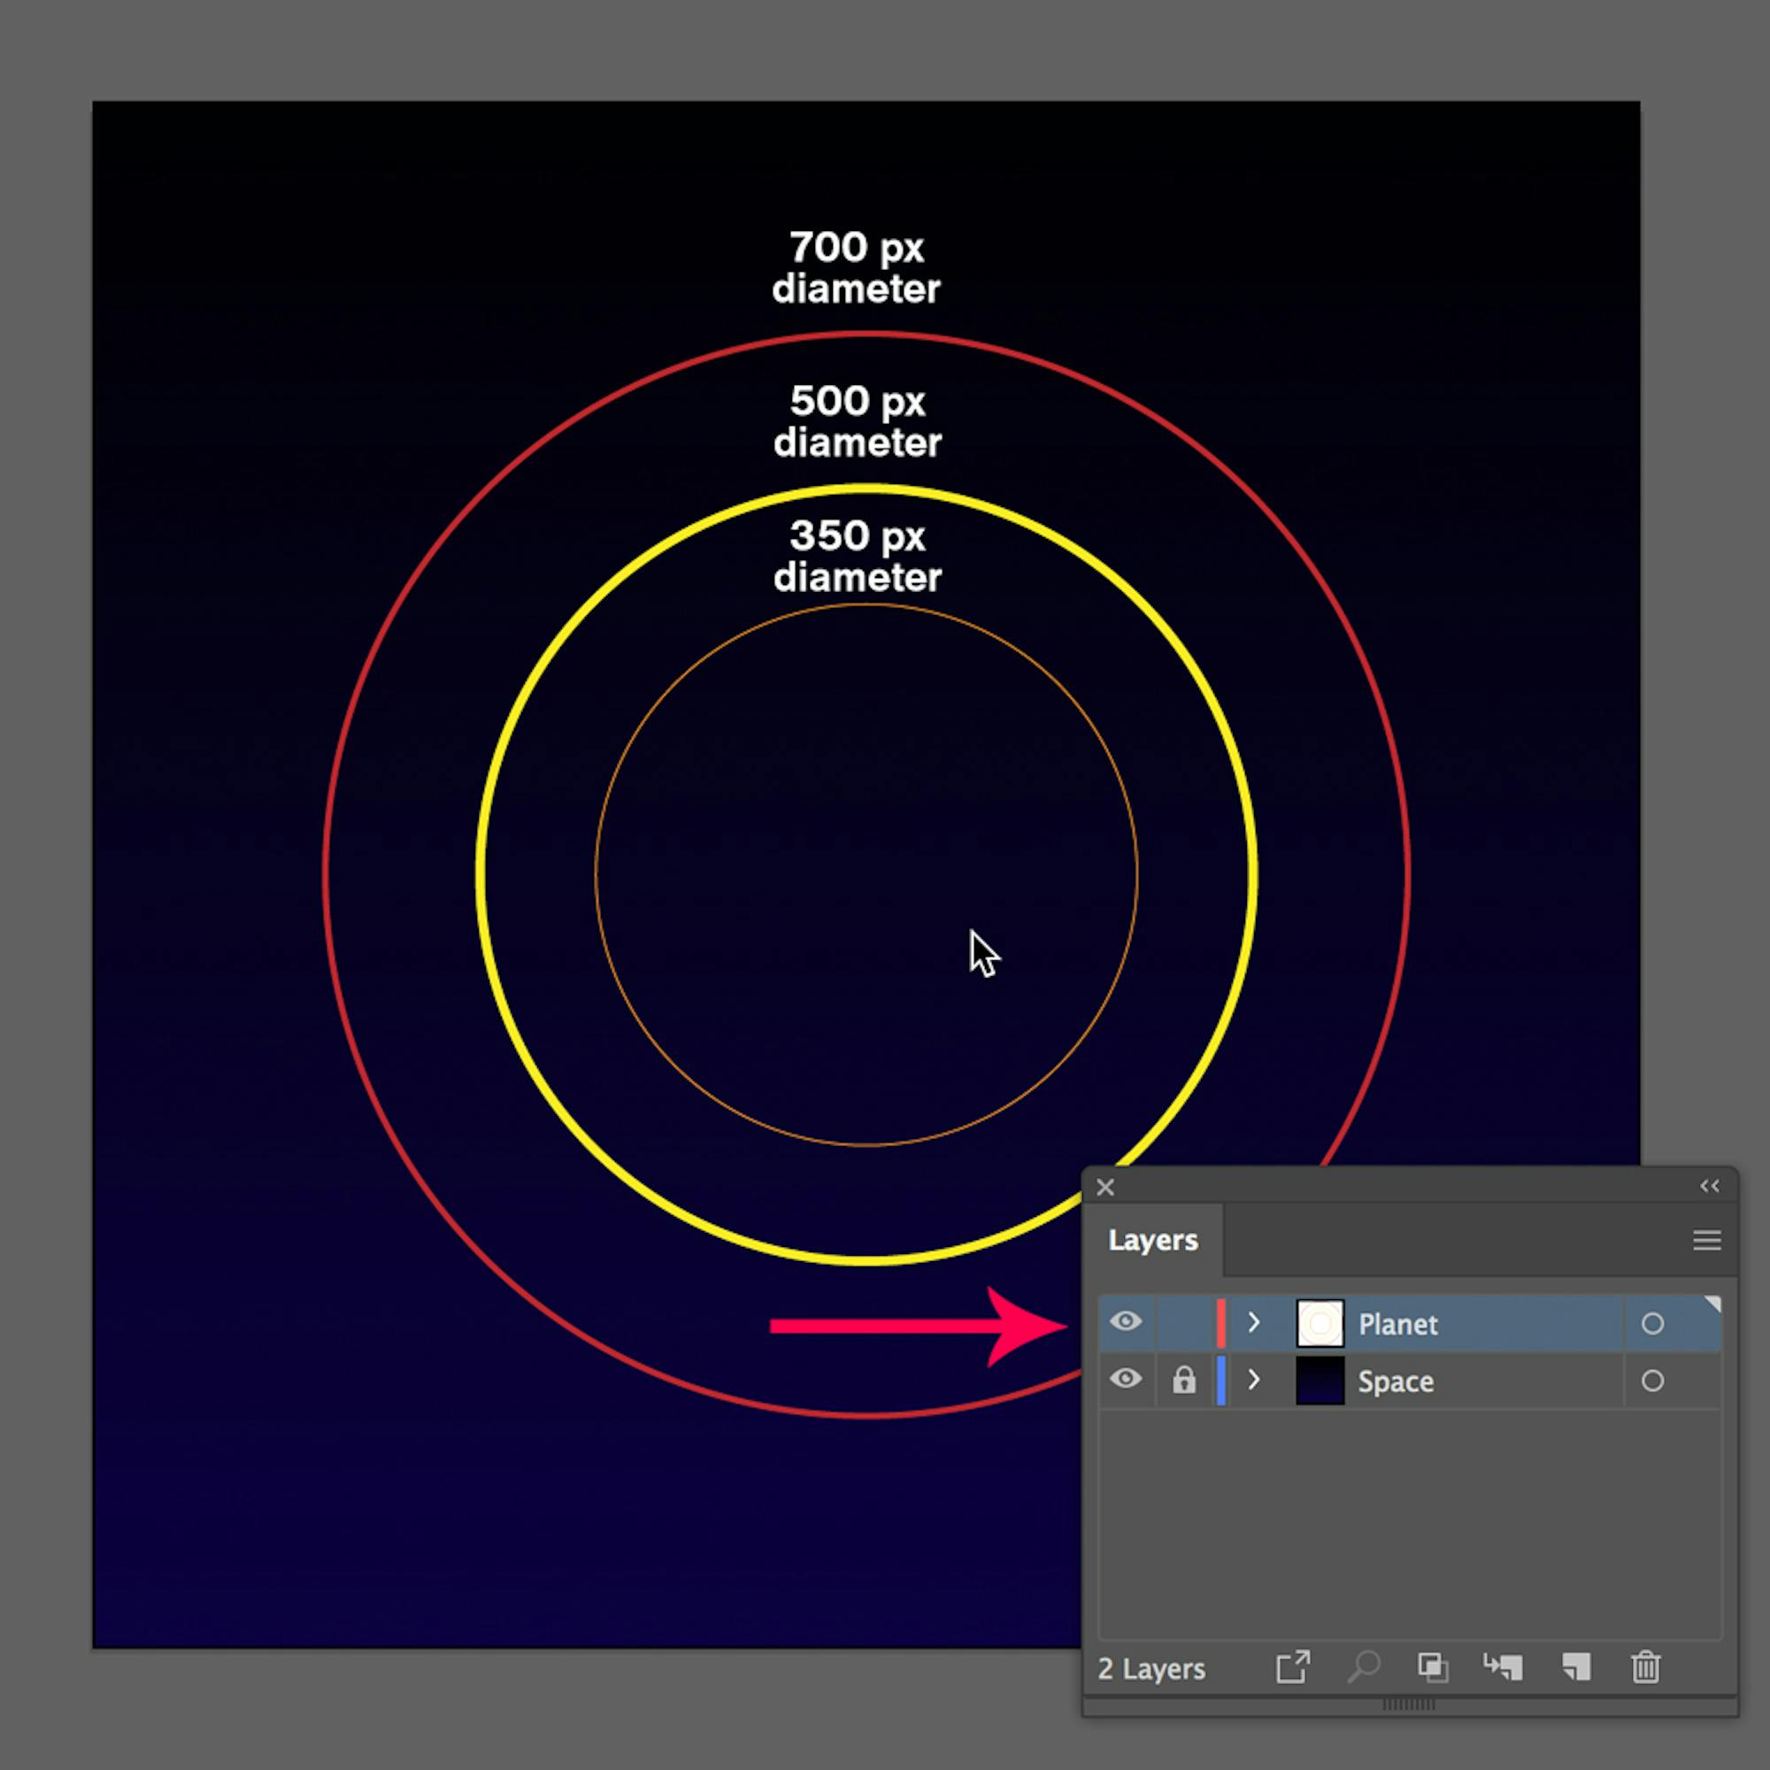Image resolution: width=1770 pixels, height=1770 pixels.
Task: Click the Space layer target circle
Action: (1652, 1381)
